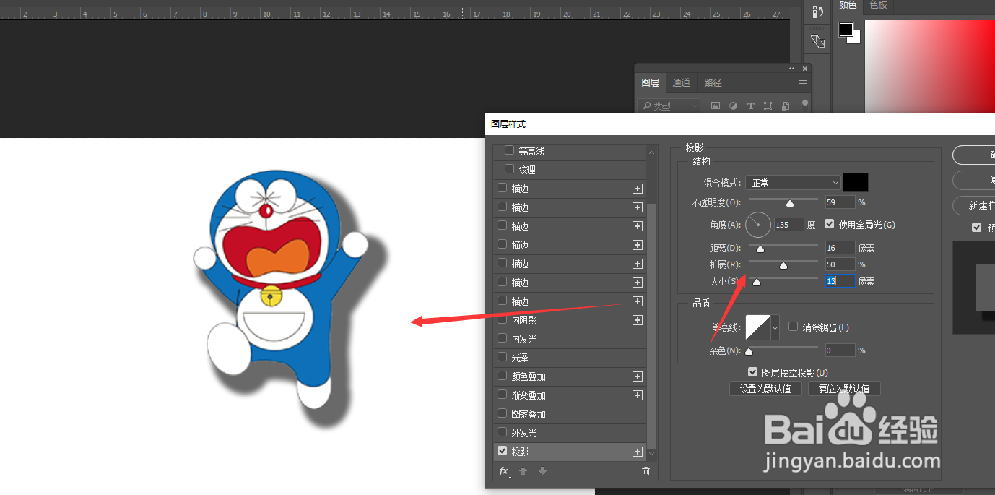The width and height of the screenshot is (995, 495).
Task: Add another 投影 effect with plus icon
Action: point(638,452)
